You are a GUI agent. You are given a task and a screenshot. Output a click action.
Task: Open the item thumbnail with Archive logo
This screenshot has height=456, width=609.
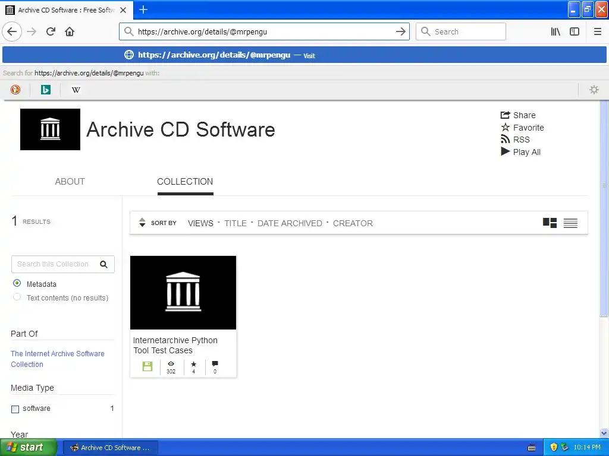[183, 292]
